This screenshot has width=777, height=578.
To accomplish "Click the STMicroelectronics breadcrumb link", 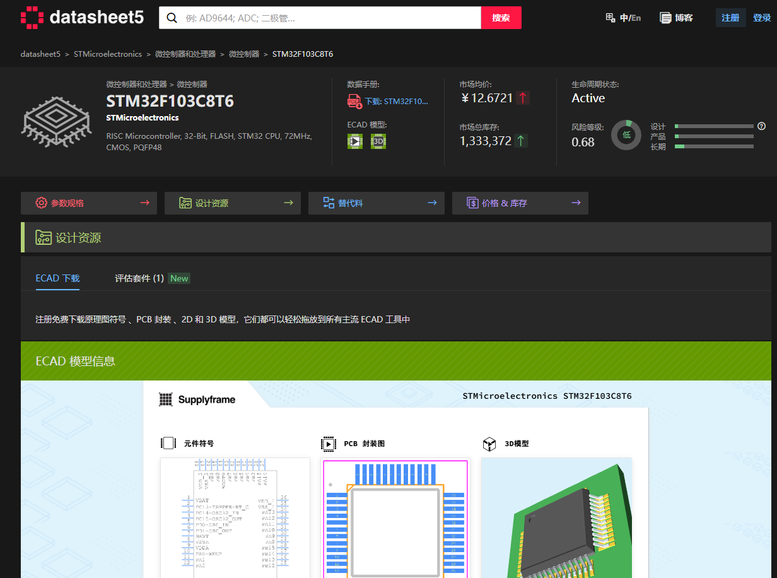I will [108, 54].
